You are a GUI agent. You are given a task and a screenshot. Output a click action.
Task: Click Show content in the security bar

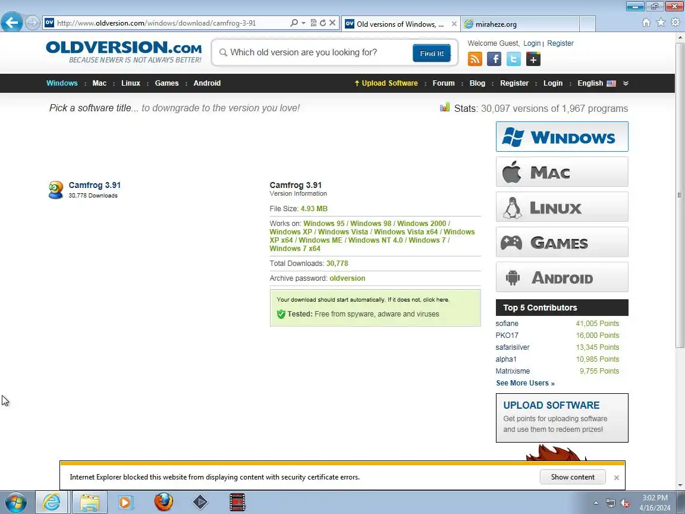pyautogui.click(x=573, y=477)
